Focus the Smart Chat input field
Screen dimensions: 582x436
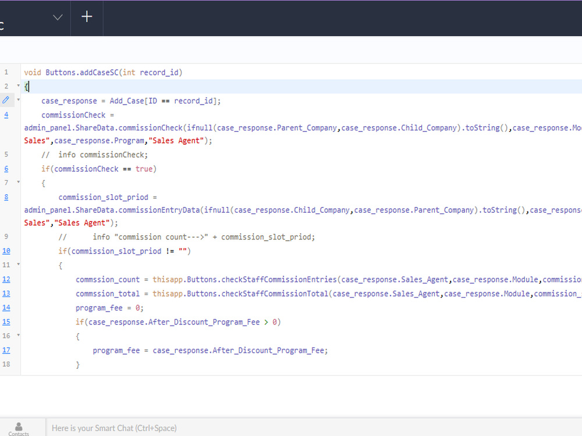(314, 428)
